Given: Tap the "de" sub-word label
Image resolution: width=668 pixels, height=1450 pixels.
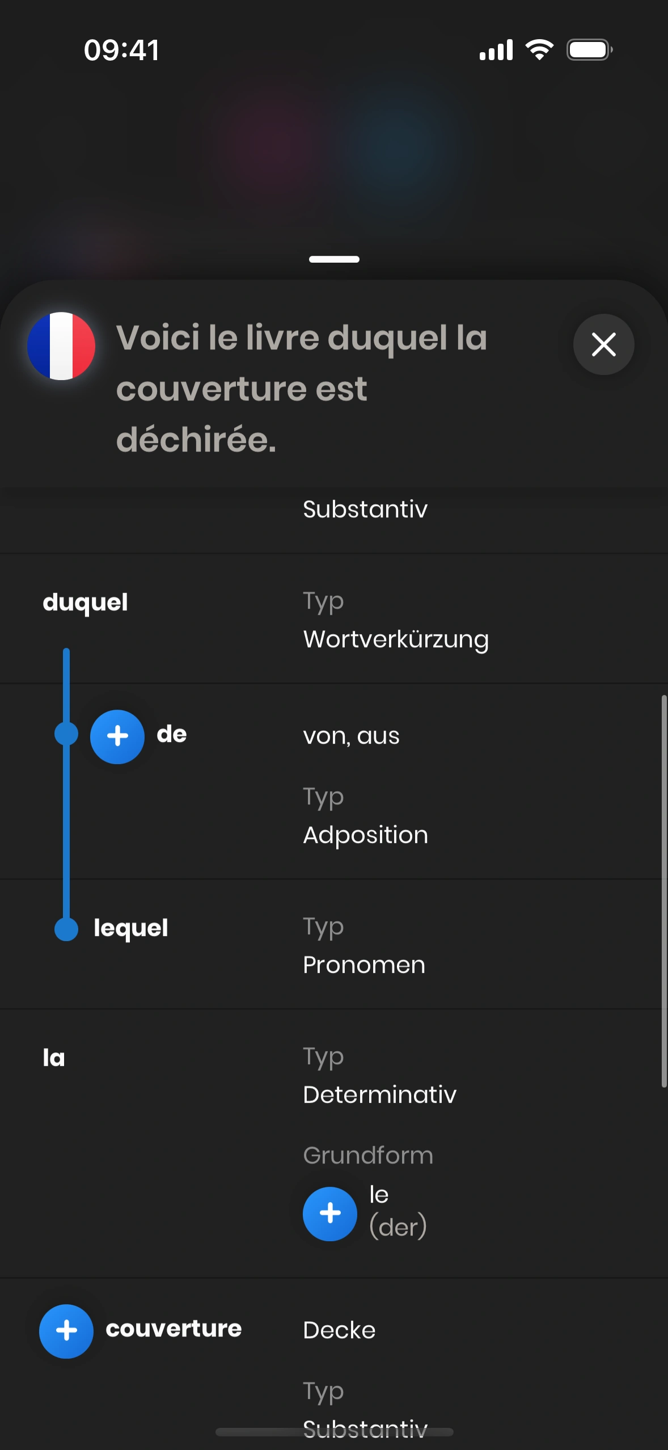Looking at the screenshot, I should pos(172,735).
